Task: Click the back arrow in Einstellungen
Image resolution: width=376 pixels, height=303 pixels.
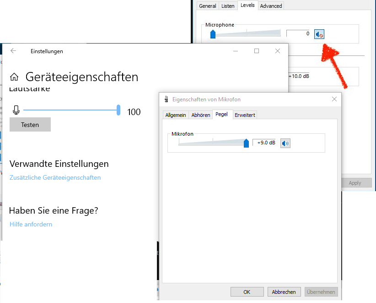Action: click(13, 51)
